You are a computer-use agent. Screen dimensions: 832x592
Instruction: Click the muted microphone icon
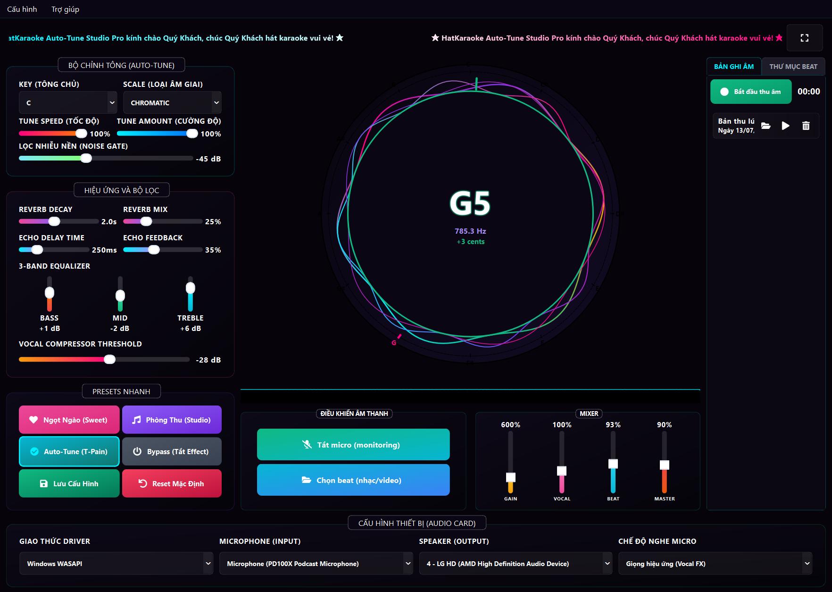pos(307,444)
